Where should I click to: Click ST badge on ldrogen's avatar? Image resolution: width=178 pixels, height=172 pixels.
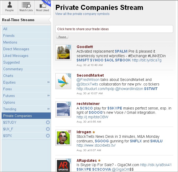69,132
